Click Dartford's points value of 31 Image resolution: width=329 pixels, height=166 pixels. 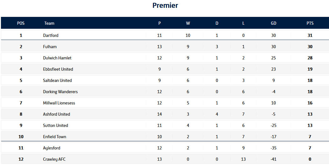310,35
